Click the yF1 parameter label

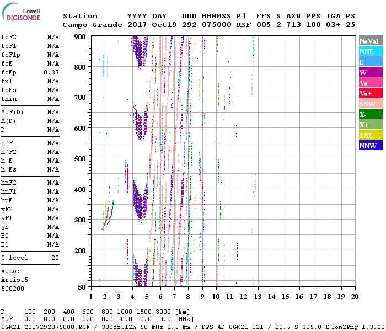pos(7,218)
